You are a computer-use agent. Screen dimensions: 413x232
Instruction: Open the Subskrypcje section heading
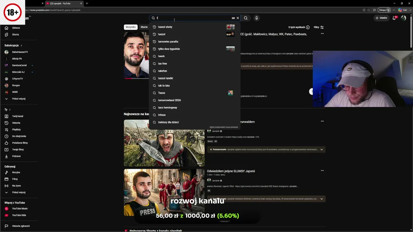tap(13, 45)
